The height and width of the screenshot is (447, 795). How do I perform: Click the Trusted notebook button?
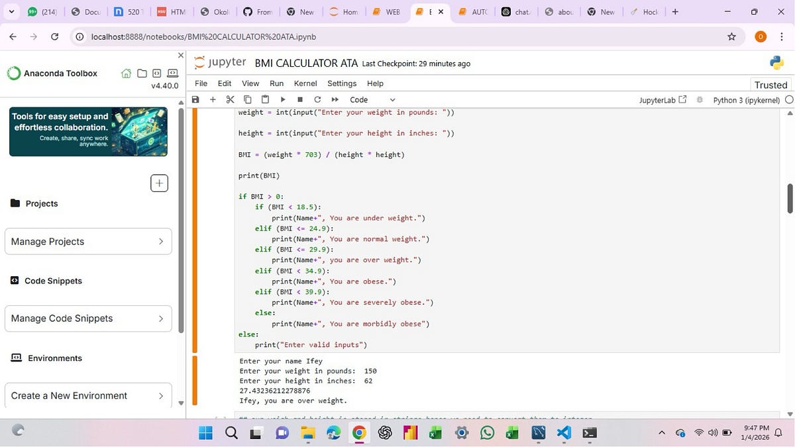click(770, 85)
